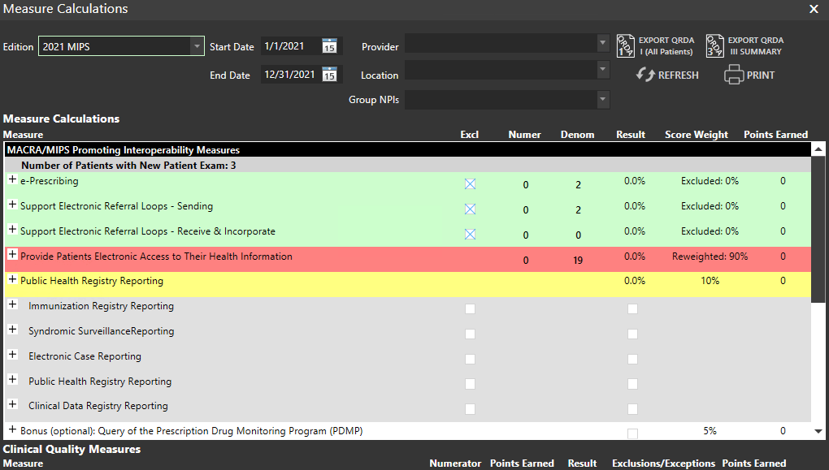The image size is (829, 470).
Task: Click the scroll up arrow of measures list
Action: point(818,149)
